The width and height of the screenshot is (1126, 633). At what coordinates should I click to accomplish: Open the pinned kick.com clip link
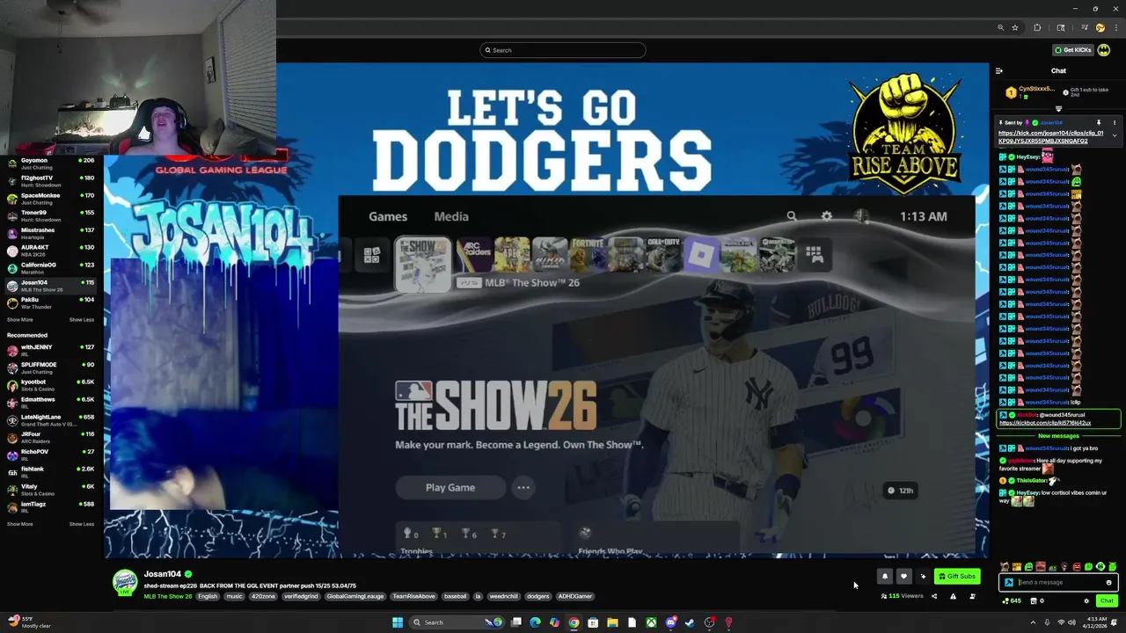point(1050,137)
